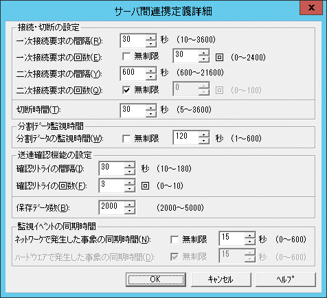Click the (600～21600) range text
The width and height of the screenshot is (327, 298).
click(200, 73)
